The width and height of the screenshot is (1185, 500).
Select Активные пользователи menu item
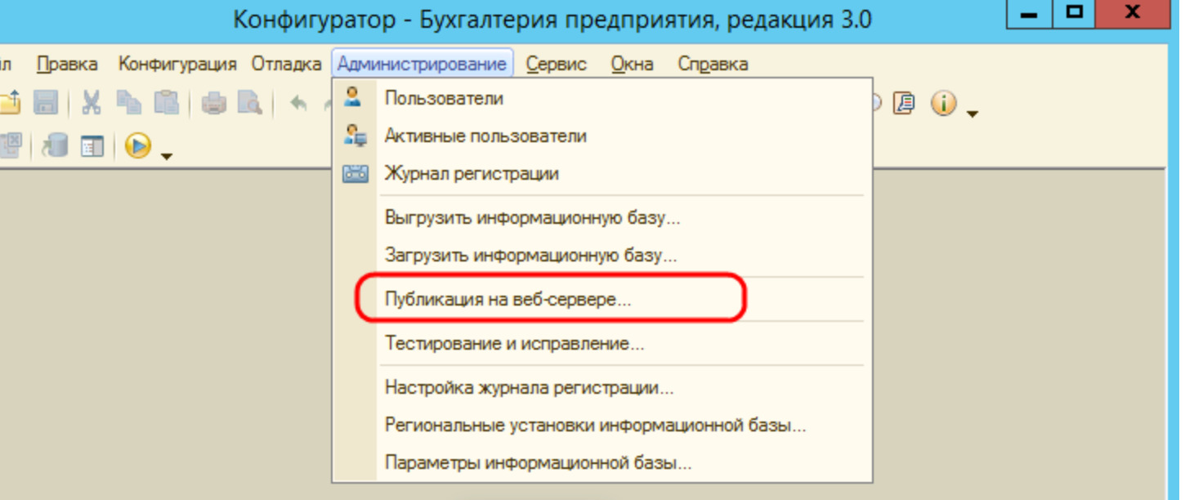(x=602, y=136)
